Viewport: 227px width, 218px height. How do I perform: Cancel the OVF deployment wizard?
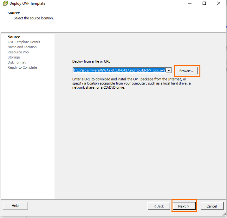[211, 206]
